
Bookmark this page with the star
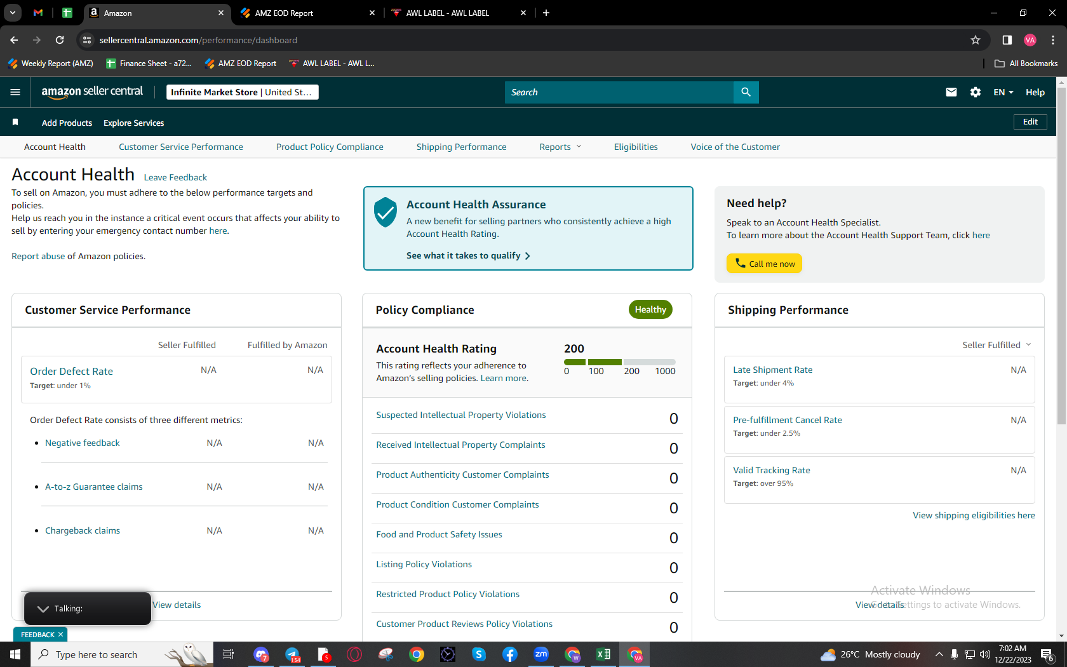(x=976, y=40)
